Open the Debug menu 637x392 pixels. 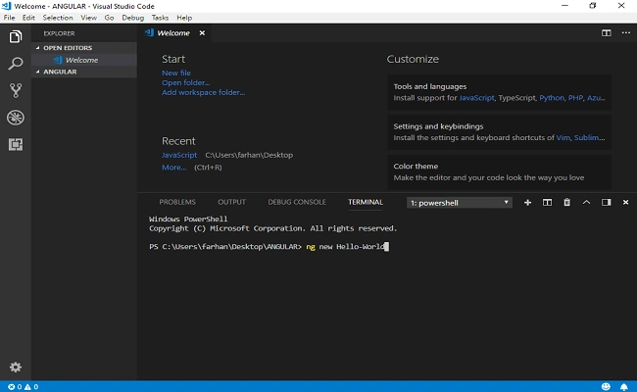[x=133, y=18]
